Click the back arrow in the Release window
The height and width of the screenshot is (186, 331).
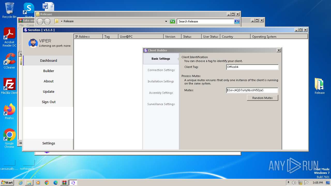click(40, 21)
